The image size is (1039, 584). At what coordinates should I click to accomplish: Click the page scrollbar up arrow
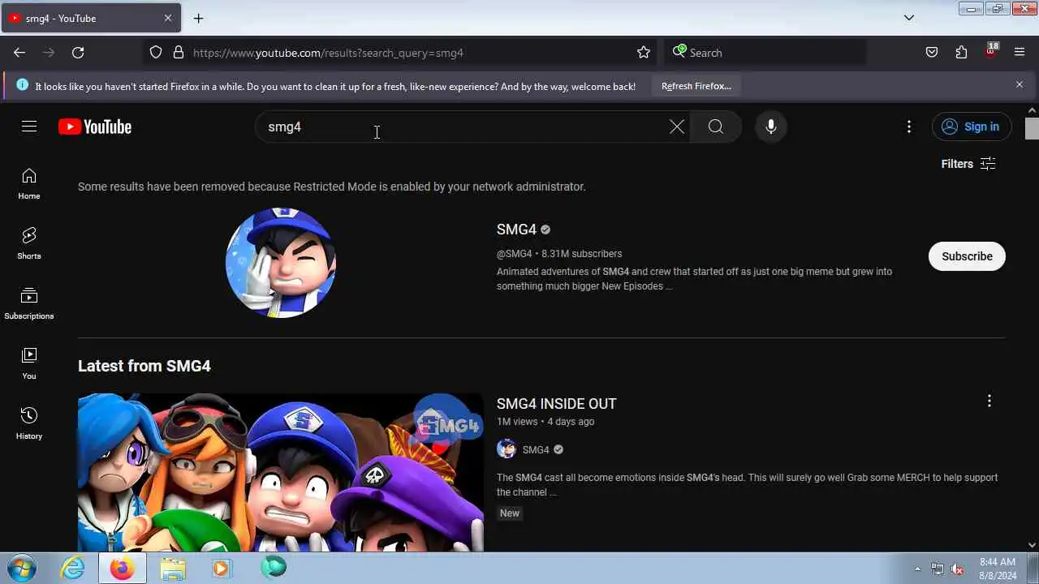(1032, 110)
